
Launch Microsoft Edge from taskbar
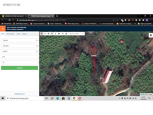58,98
